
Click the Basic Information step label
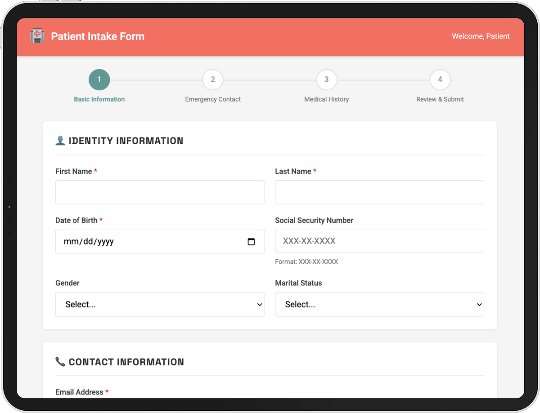coord(99,99)
